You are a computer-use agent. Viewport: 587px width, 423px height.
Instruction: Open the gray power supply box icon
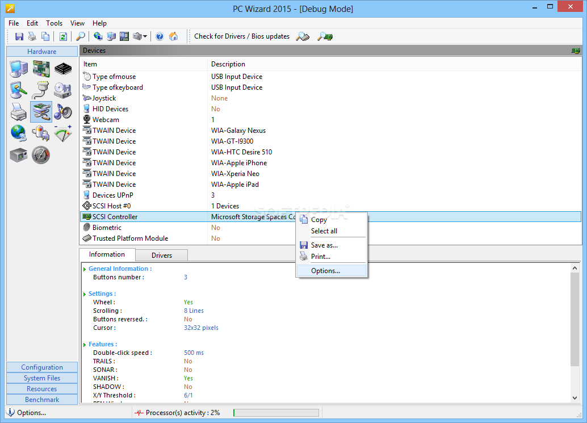click(19, 155)
